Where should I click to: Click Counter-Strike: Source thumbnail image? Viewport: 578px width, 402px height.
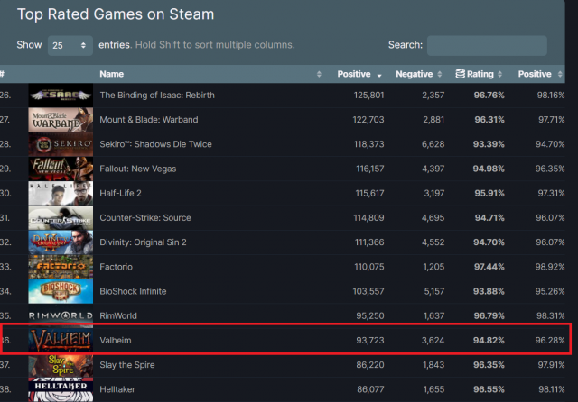[x=61, y=218]
